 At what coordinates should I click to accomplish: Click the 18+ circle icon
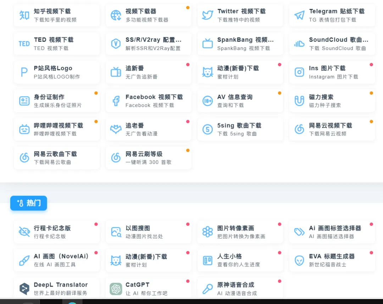tap(207, 101)
